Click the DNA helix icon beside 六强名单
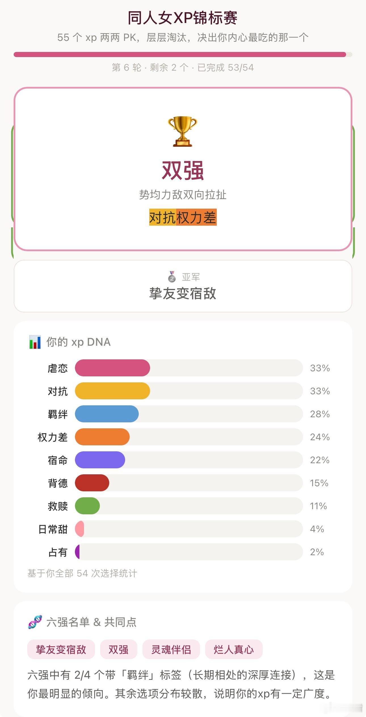 (35, 622)
